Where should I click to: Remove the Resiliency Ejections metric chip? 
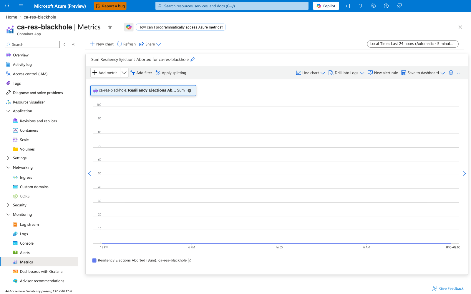tap(190, 91)
